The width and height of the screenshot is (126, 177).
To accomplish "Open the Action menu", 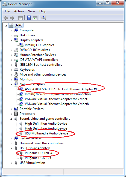I will coord(19,11).
